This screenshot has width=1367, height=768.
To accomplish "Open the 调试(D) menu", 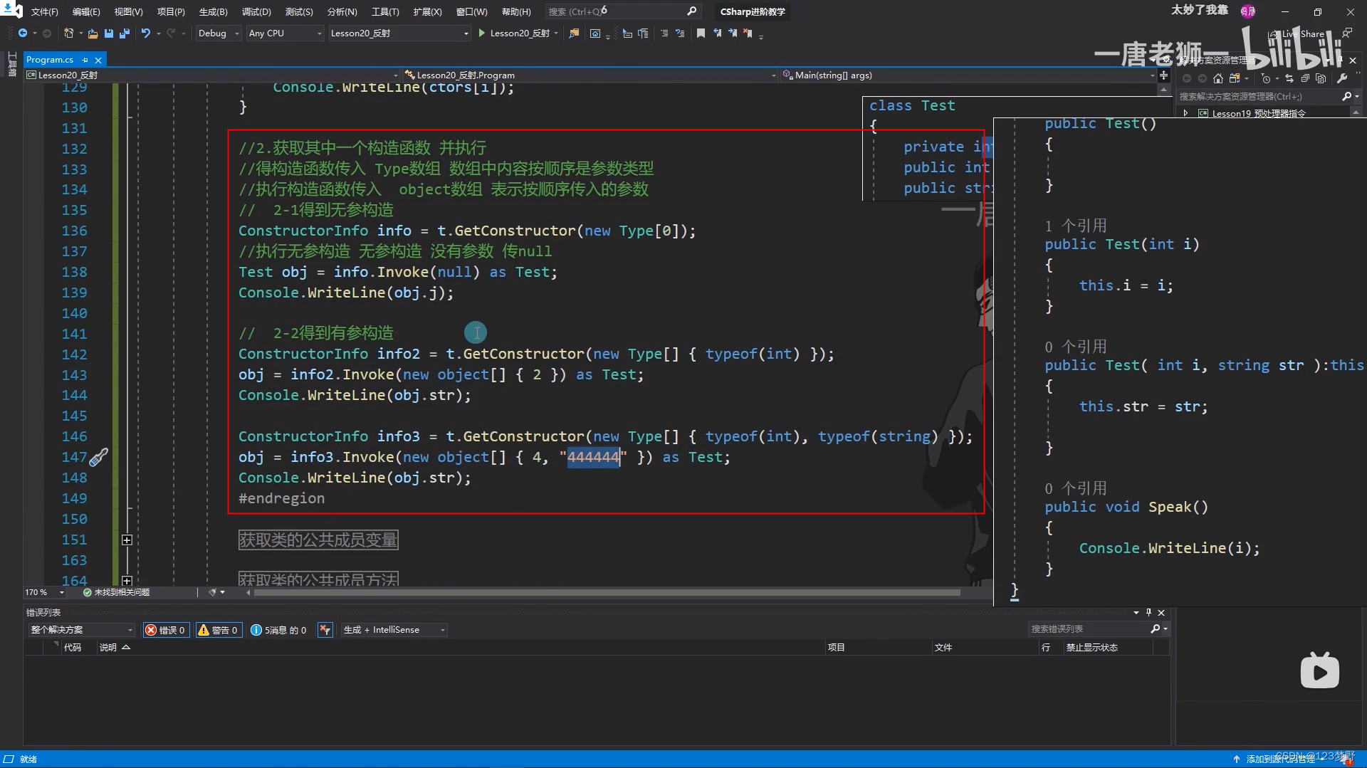I will (256, 11).
